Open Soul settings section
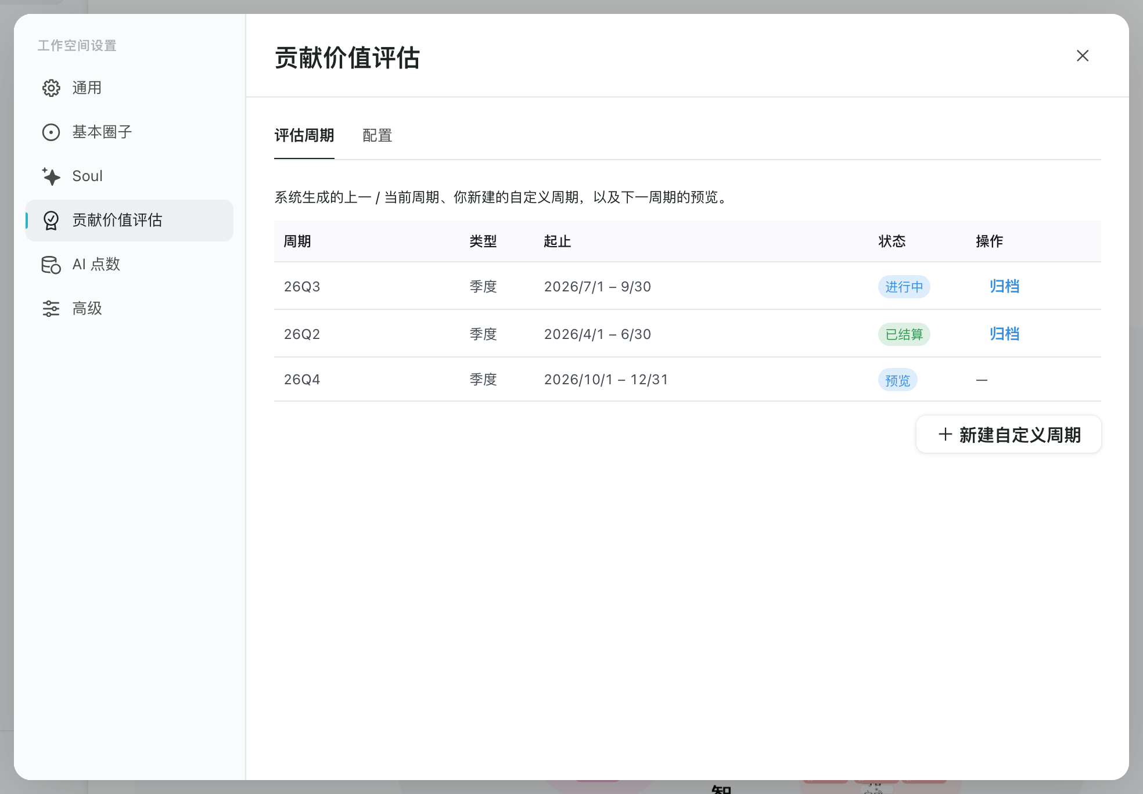The width and height of the screenshot is (1143, 794). (130, 176)
